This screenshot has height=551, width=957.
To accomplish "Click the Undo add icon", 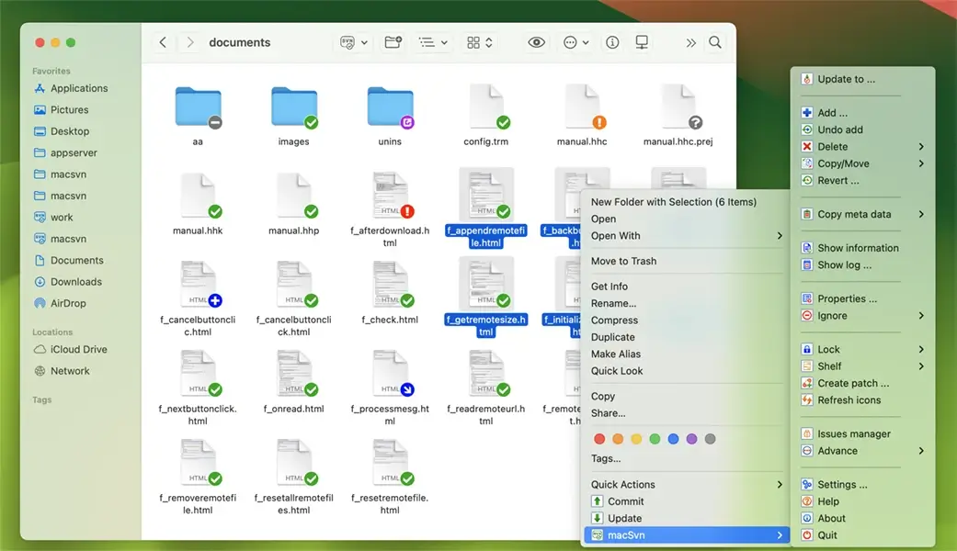I will 807,129.
